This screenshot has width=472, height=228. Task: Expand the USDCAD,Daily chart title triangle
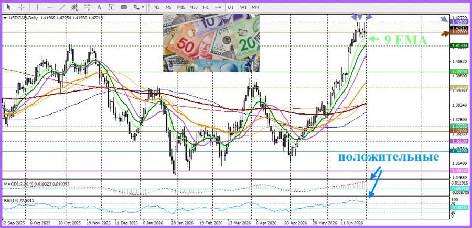pyautogui.click(x=5, y=18)
